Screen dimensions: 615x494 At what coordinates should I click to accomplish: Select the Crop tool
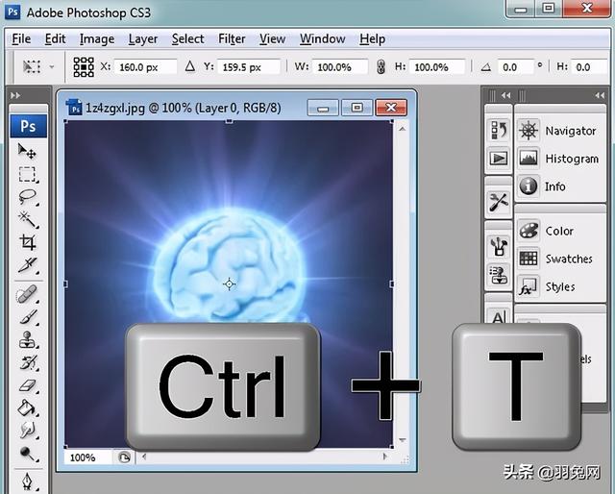pos(28,242)
